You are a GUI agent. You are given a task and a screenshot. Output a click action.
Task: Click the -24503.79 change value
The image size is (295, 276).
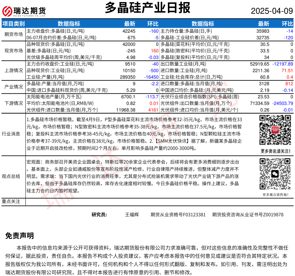point(283,103)
